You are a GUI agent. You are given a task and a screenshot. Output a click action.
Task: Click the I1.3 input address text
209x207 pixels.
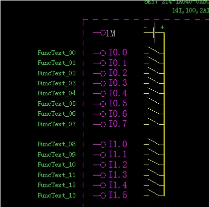click(118, 175)
